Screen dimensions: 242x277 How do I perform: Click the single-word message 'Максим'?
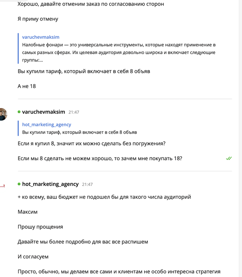[x=28, y=212]
